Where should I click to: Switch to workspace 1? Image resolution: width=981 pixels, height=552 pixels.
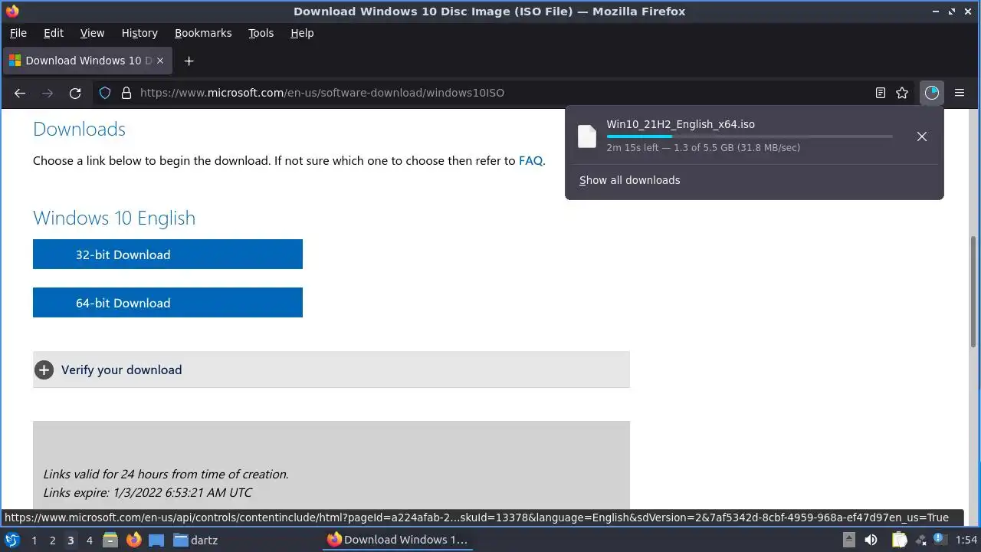(34, 540)
